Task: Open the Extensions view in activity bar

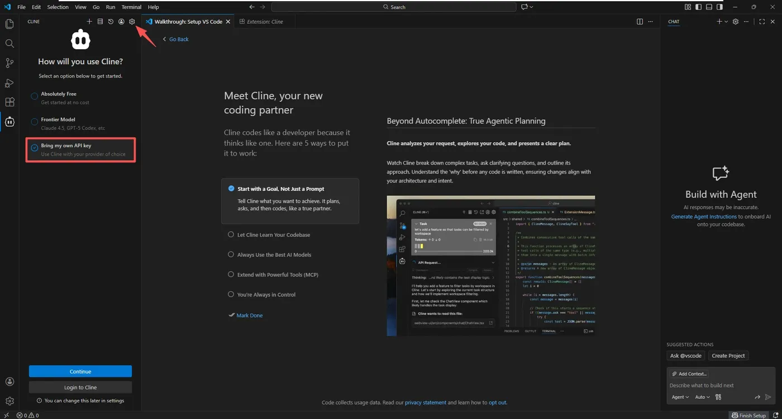Action: [9, 102]
